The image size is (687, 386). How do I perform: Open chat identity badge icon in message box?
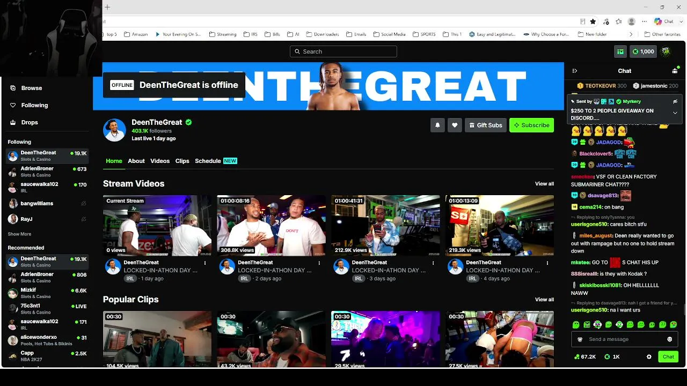coord(580,339)
